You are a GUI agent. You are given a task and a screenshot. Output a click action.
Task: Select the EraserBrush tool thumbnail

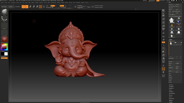point(179,26)
